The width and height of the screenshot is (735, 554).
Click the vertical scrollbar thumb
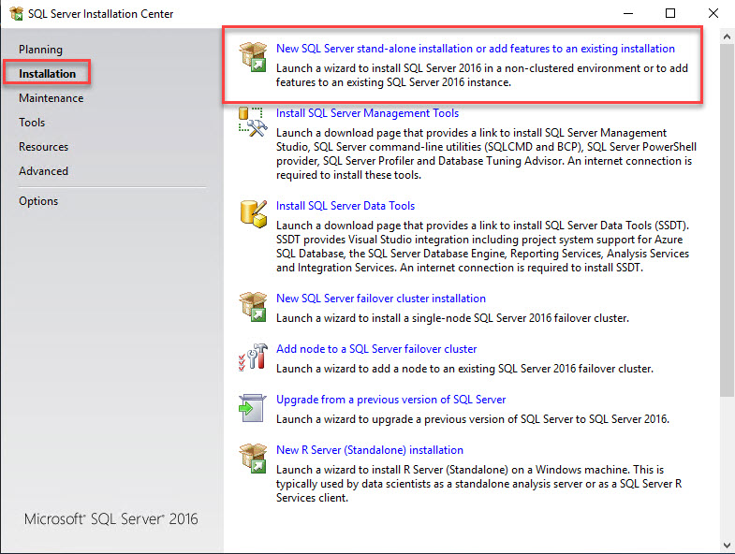pos(727,220)
